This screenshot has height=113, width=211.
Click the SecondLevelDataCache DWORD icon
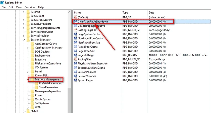[x=76, y=67]
